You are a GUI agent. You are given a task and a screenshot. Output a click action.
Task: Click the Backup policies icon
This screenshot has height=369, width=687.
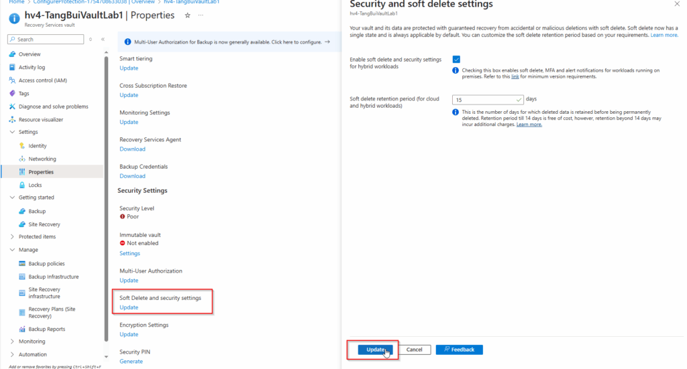(22, 264)
